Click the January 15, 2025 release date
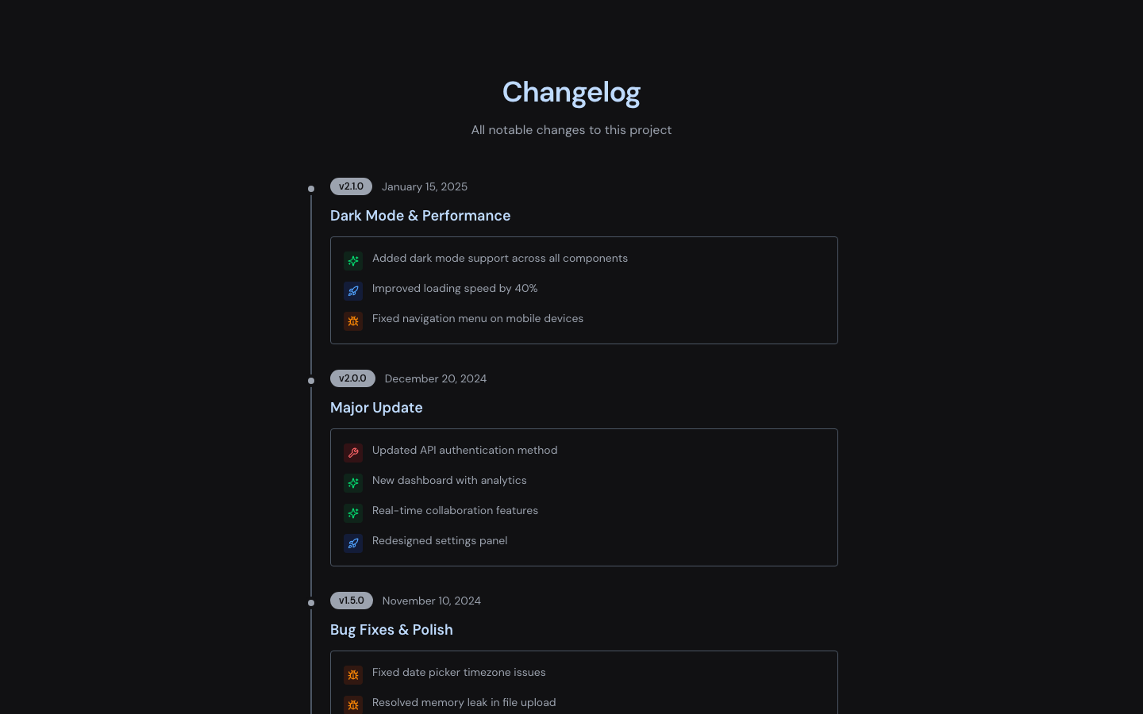Viewport: 1143px width, 714px height. point(425,186)
